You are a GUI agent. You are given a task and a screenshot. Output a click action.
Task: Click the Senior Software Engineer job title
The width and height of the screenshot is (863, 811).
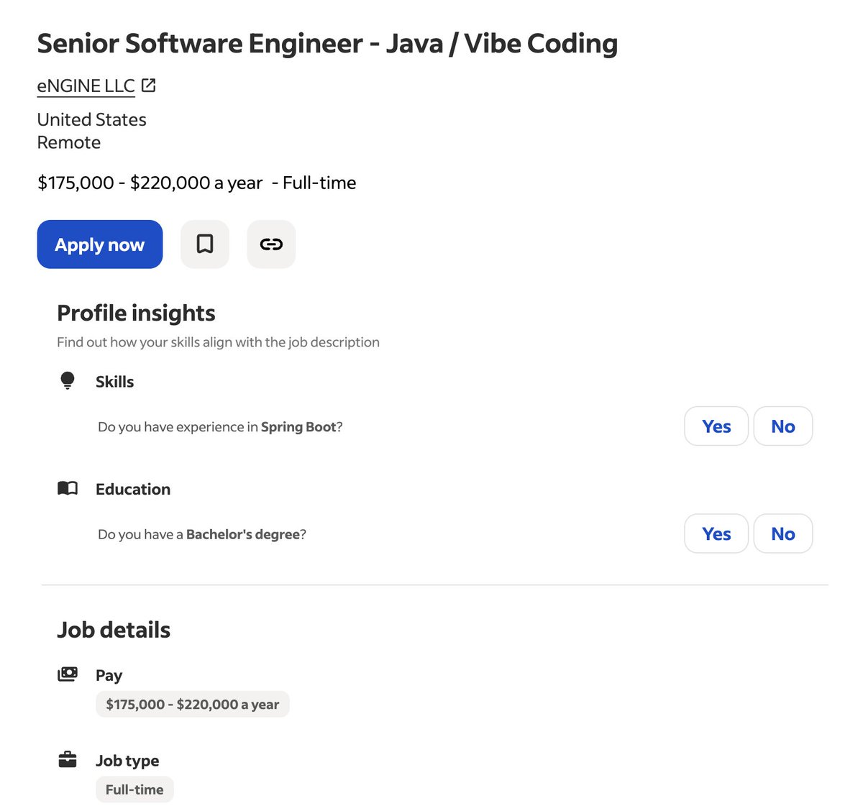pos(327,43)
